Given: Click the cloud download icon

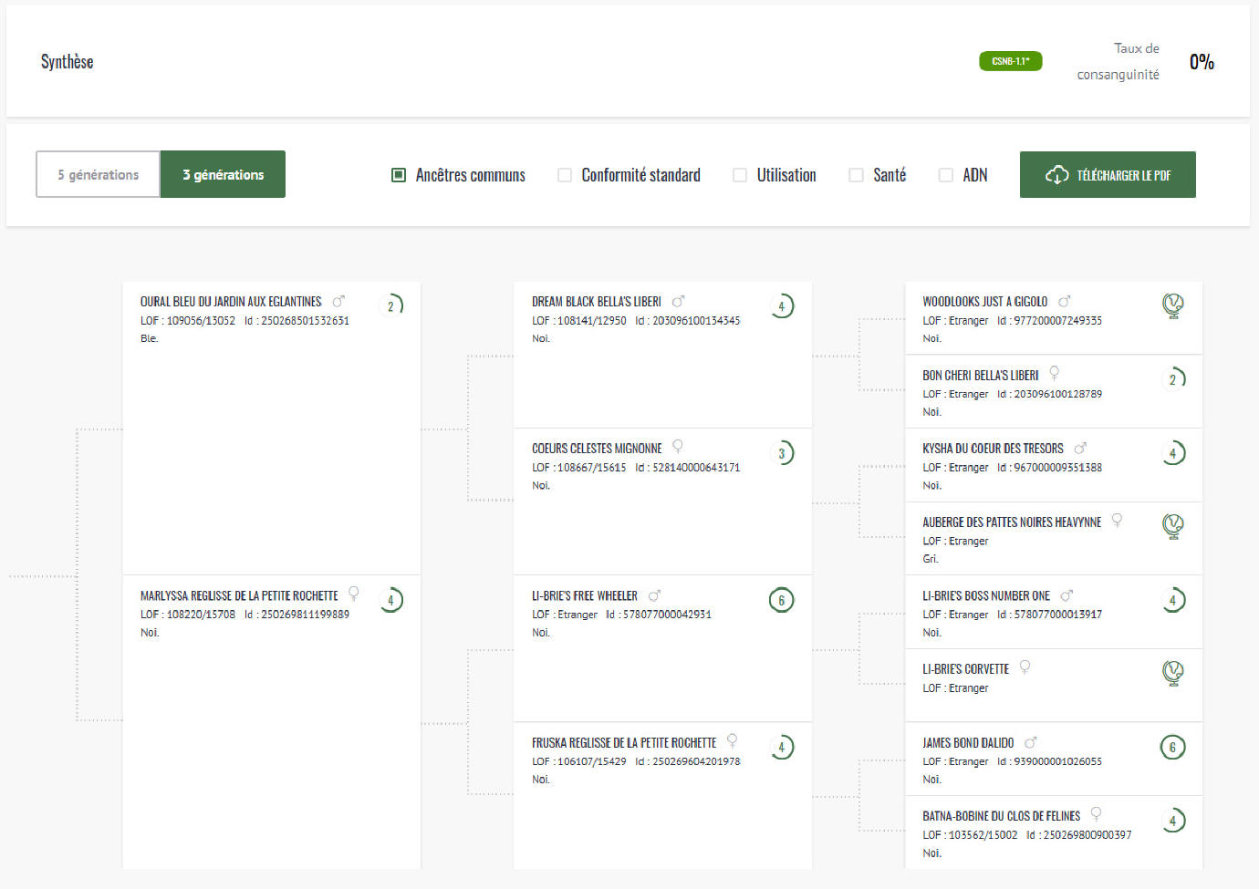Looking at the screenshot, I should [1056, 175].
